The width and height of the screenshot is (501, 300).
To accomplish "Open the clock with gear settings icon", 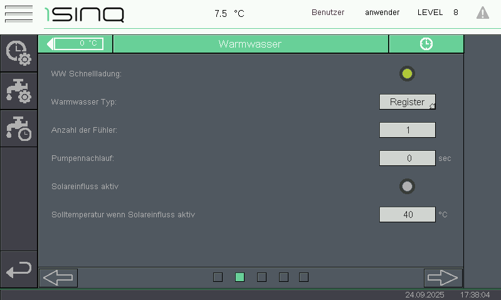I will pos(19,53).
